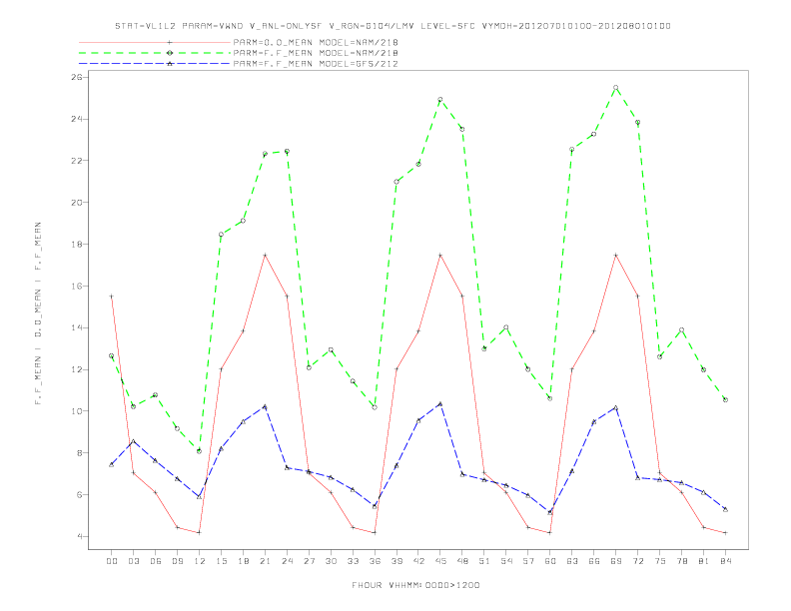Click x-axis tick label 42
This screenshot has width=791, height=611.
[418, 561]
